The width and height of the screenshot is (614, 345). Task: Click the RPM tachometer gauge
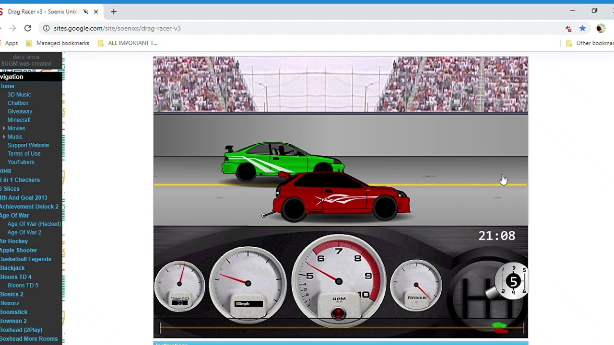pyautogui.click(x=339, y=280)
